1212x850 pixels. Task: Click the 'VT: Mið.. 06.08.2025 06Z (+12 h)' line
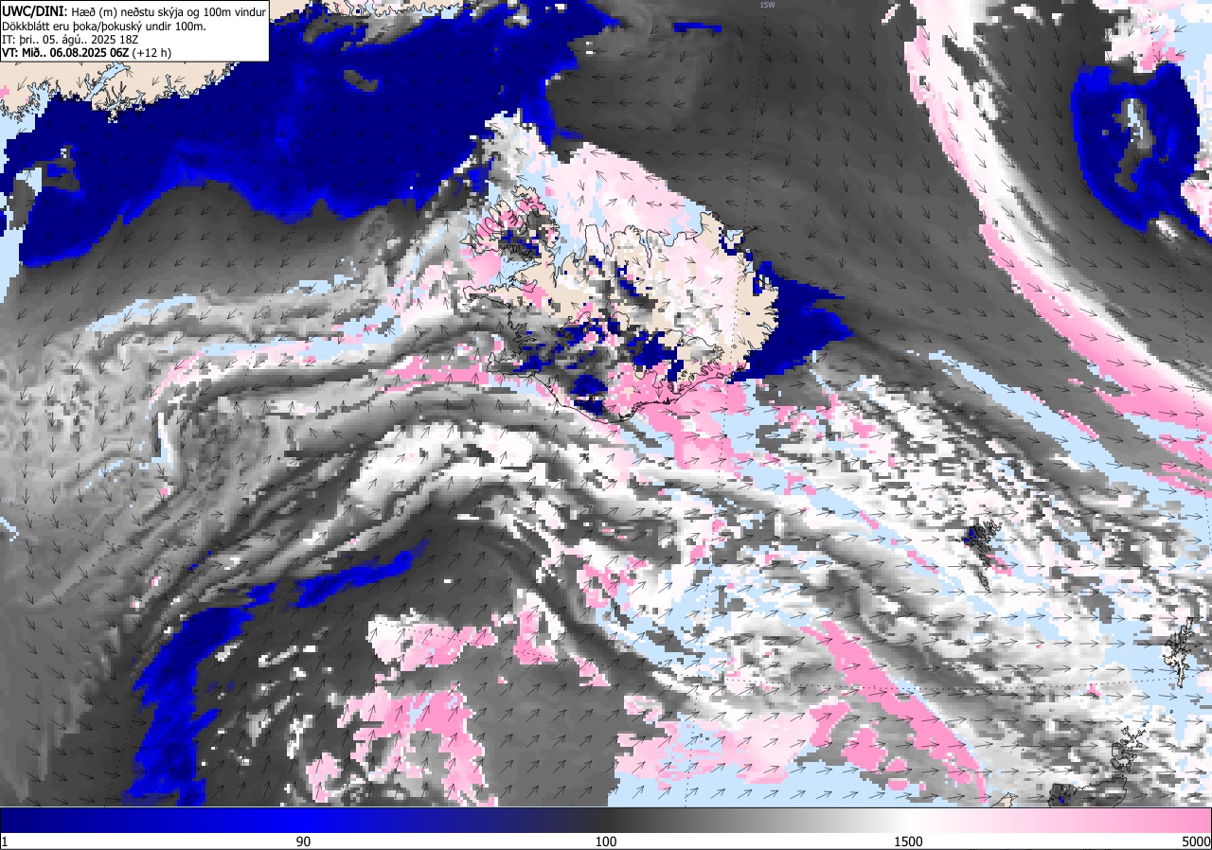tap(87, 53)
